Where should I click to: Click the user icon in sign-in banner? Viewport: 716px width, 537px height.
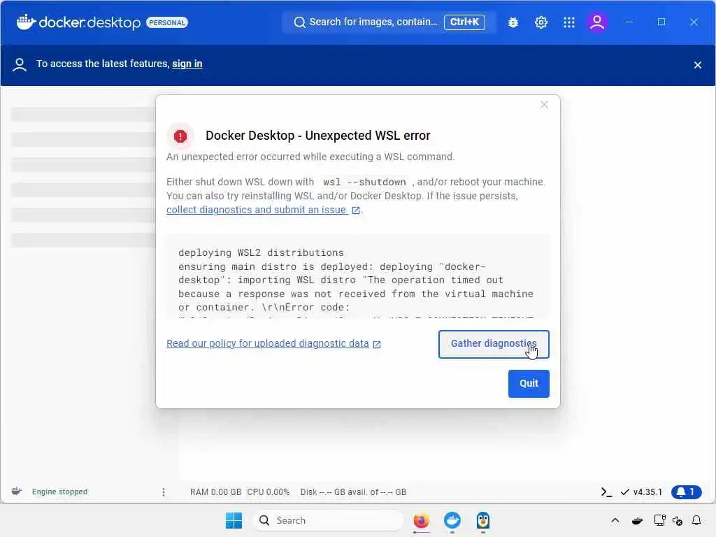point(19,64)
